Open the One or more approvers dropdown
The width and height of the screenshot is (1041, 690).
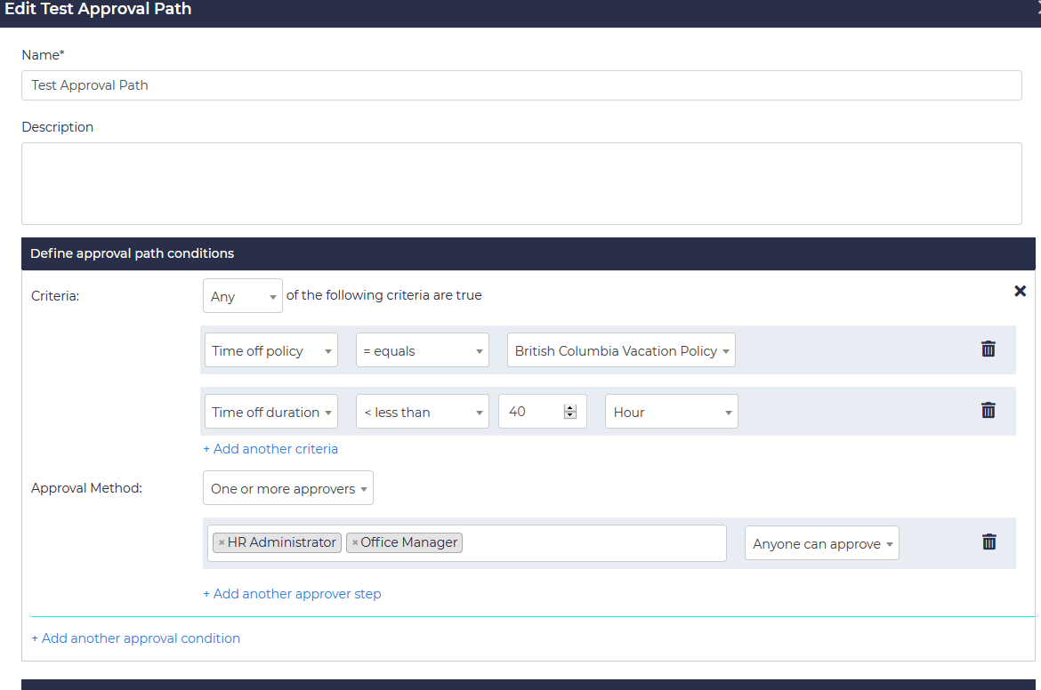tap(287, 487)
